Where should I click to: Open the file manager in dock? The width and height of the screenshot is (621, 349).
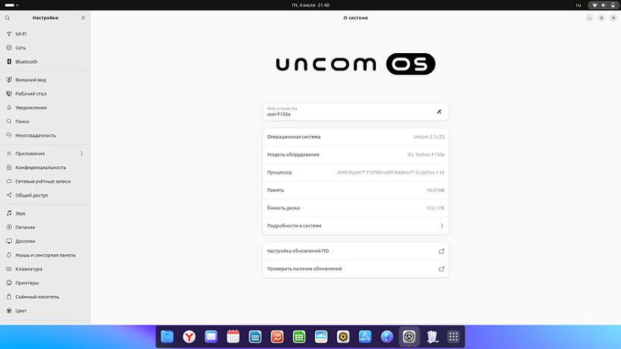coord(167,336)
